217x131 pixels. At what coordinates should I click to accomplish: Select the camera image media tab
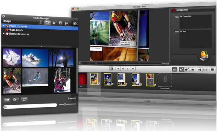(47, 22)
